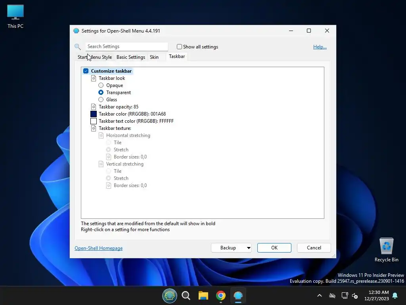Click the Backup button label
Screen dimensions: 406x305
(228, 248)
